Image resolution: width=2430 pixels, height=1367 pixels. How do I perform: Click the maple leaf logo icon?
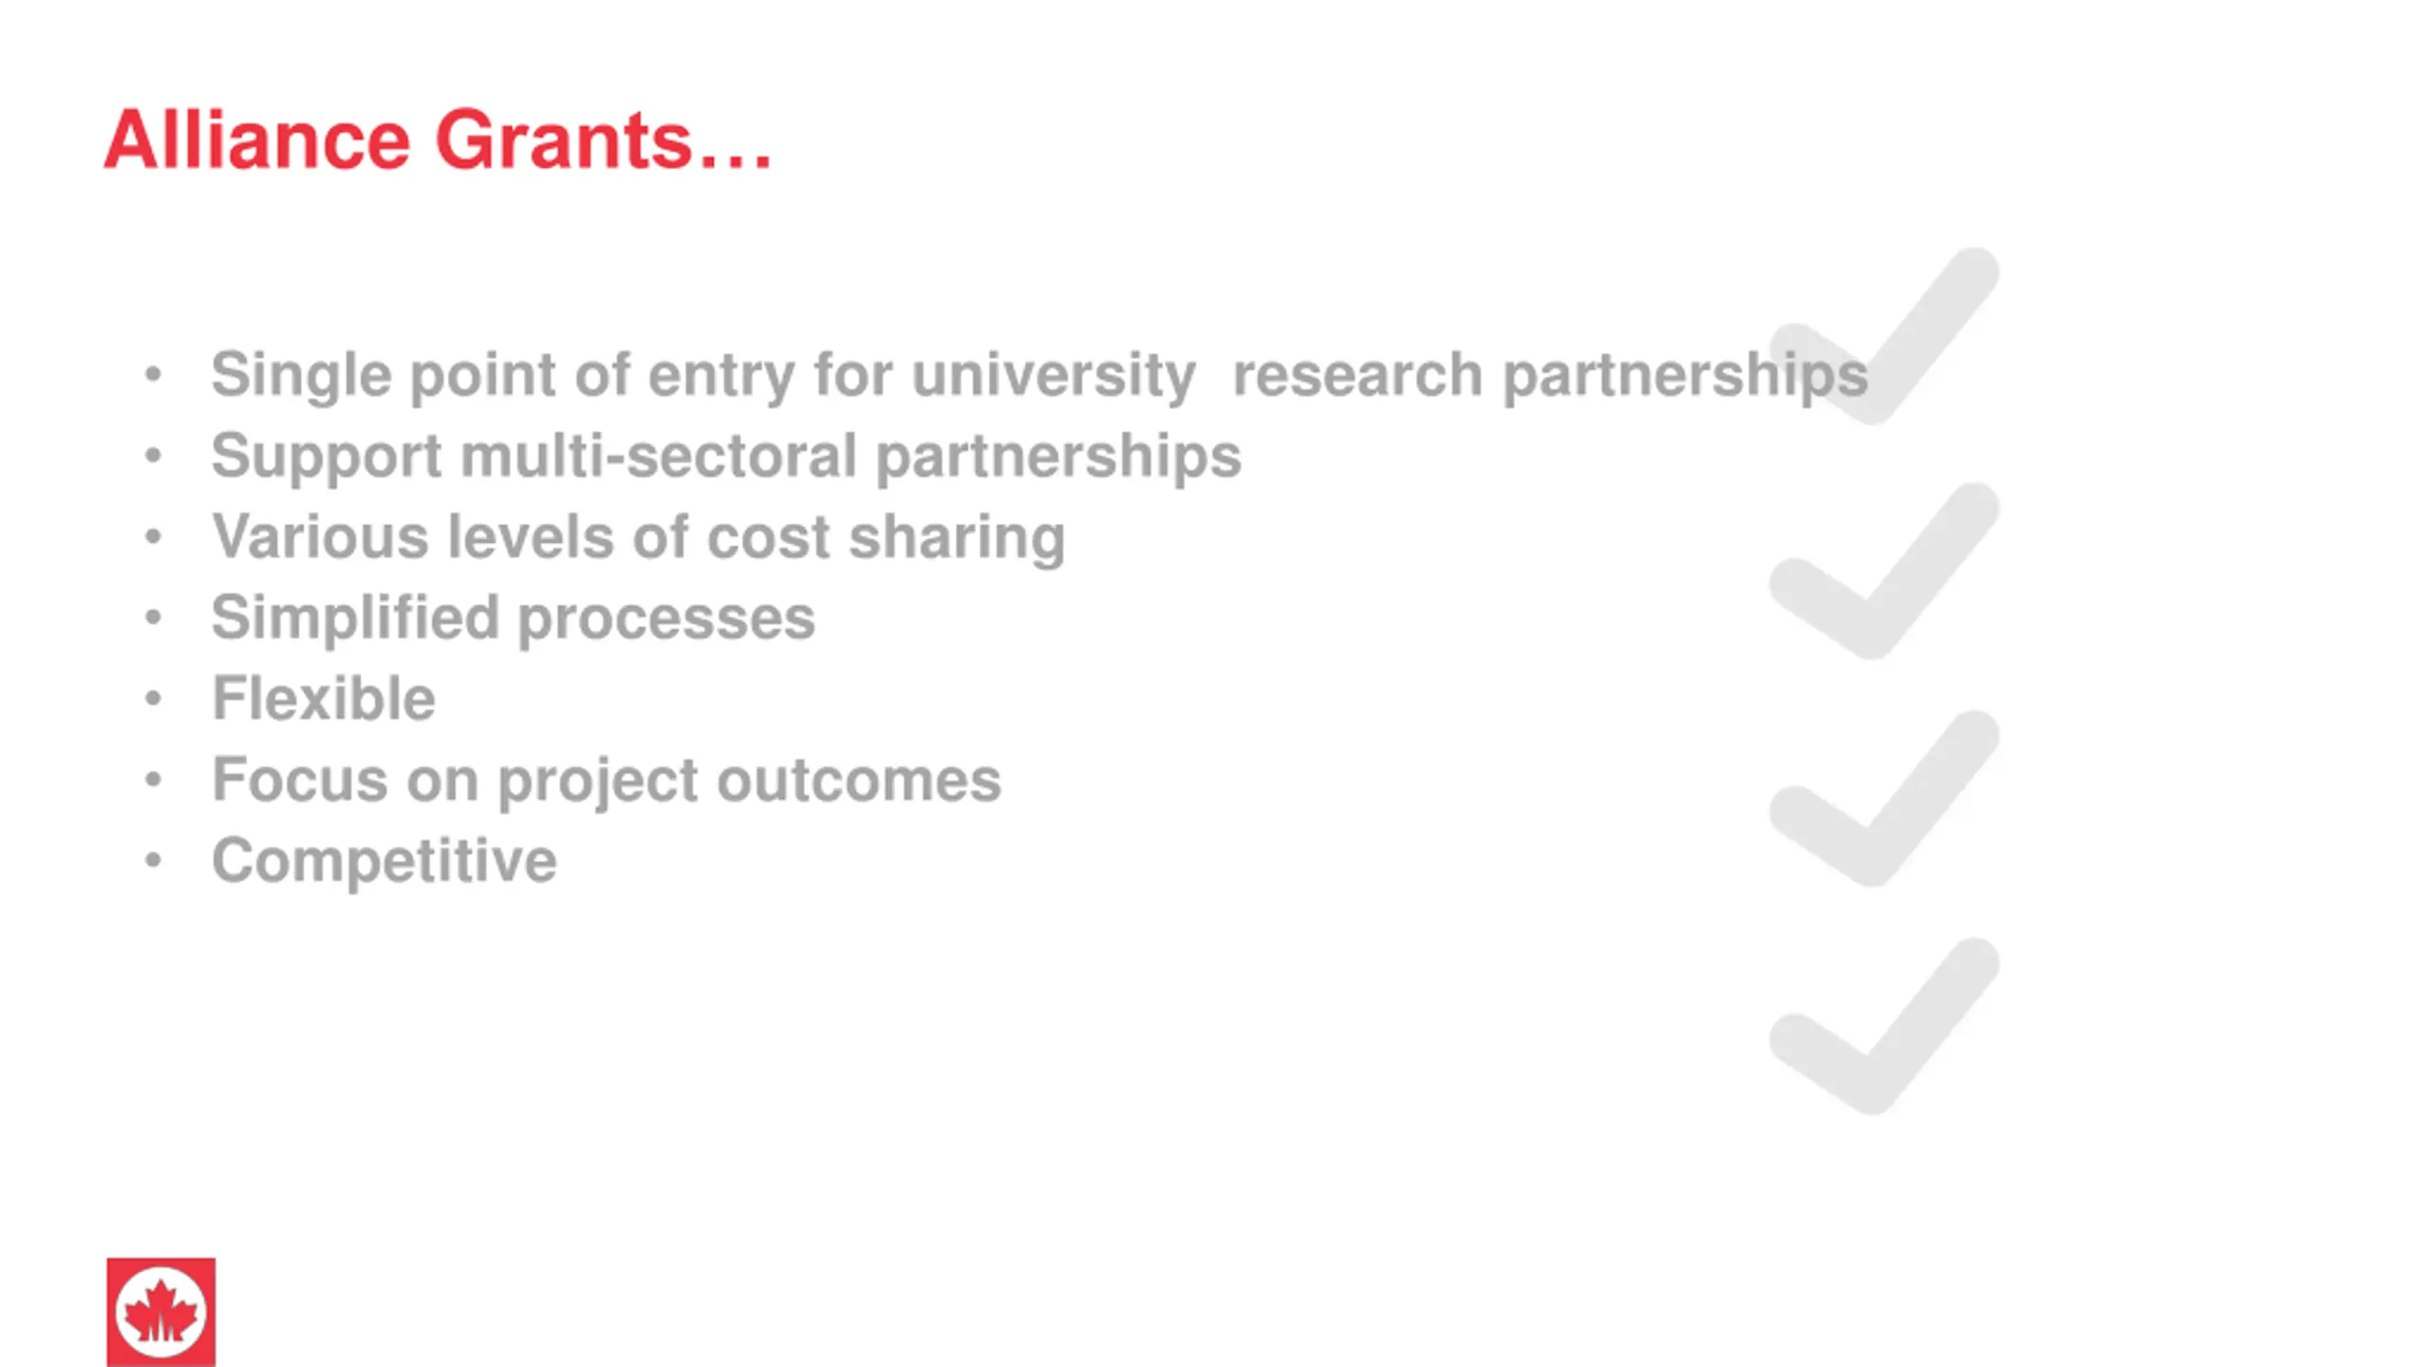point(160,1312)
